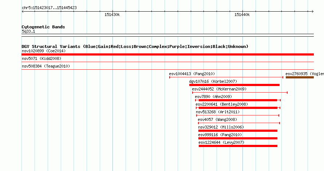Open esv4057 (Wang2008) label
The image size is (324, 171).
pos(217,119)
